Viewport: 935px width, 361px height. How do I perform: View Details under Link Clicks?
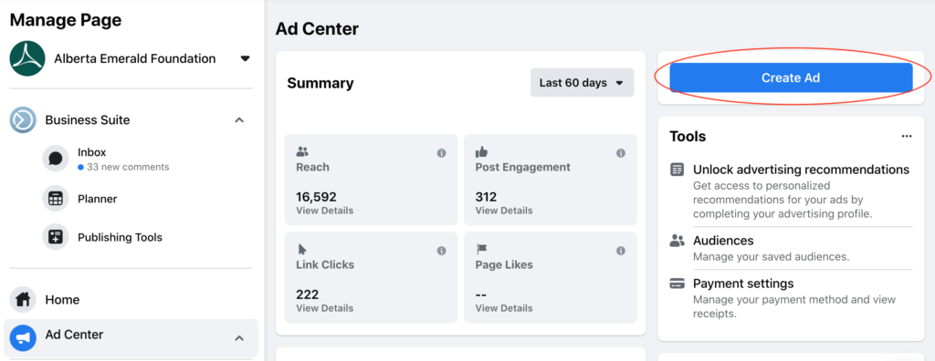[324, 308]
